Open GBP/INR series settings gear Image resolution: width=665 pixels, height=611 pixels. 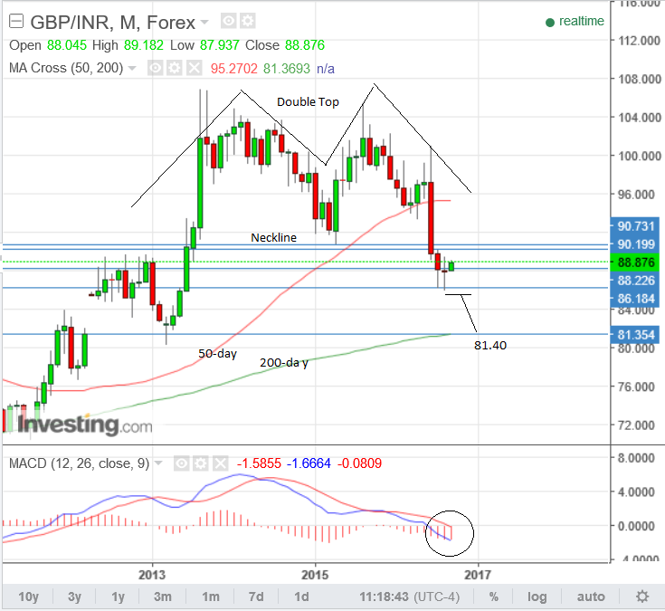tap(247, 21)
